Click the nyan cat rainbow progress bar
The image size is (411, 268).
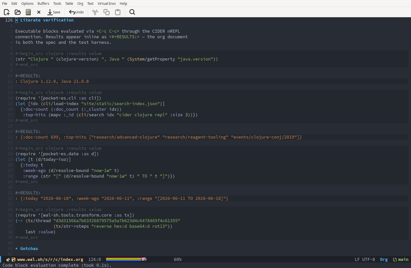pos(126,259)
